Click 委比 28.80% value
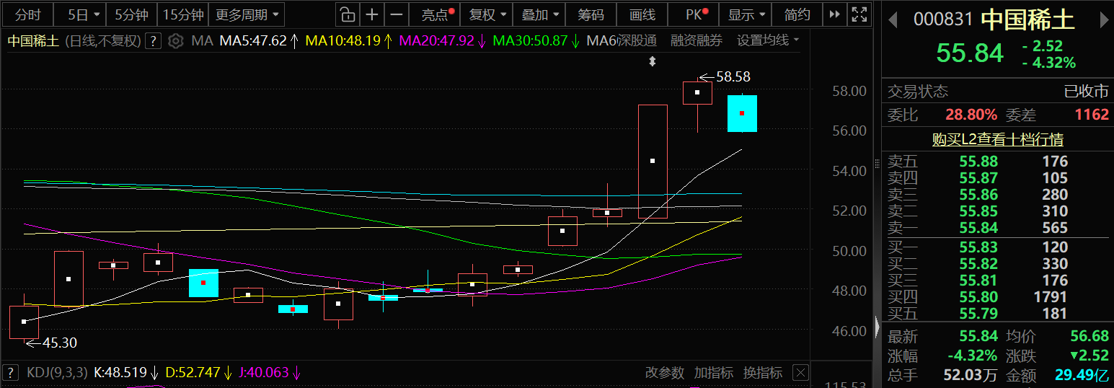 click(x=971, y=115)
